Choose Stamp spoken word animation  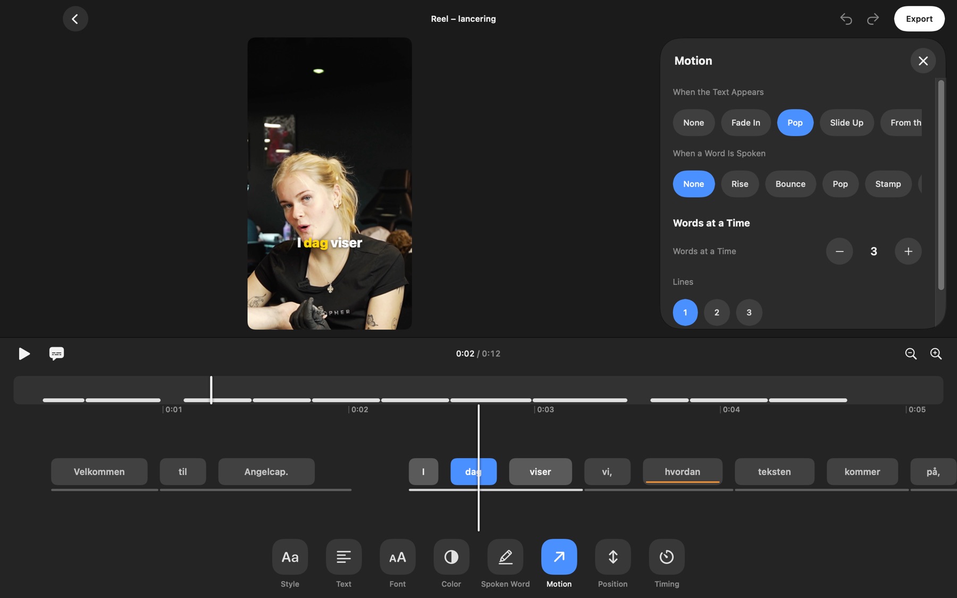[x=888, y=184]
